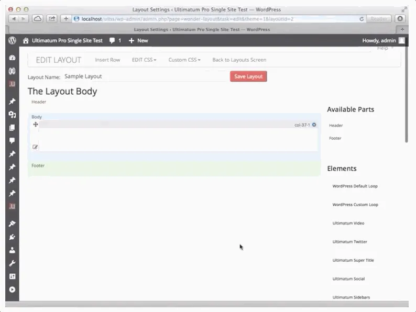The width and height of the screenshot is (416, 312).
Task: Reload the page with the refresh icon
Action: coord(362,19)
